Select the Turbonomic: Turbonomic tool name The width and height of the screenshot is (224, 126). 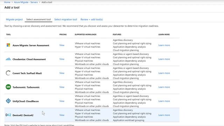coord(26,87)
